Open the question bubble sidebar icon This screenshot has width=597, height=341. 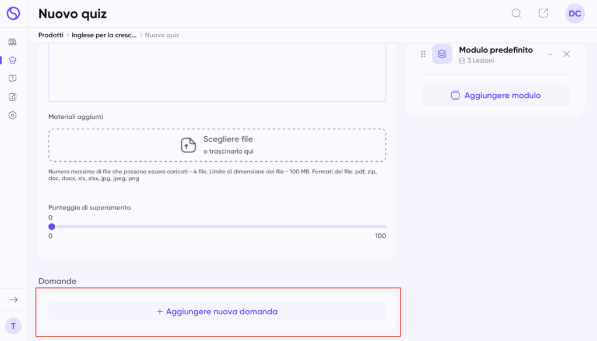(13, 79)
